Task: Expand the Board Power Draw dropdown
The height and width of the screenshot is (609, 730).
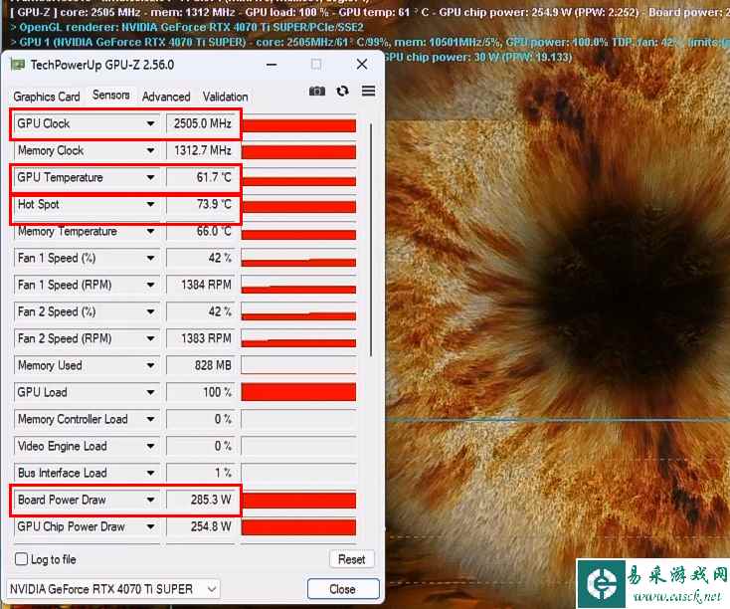Action: point(150,500)
